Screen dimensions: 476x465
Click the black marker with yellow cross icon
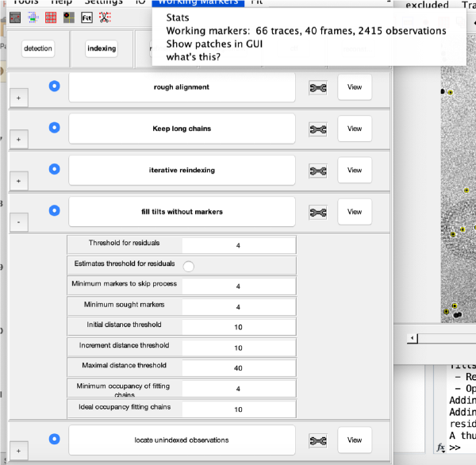pos(69,17)
